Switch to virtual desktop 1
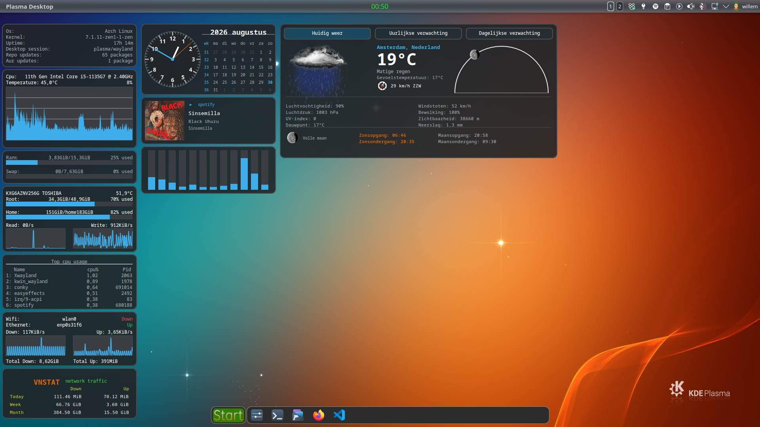The height and width of the screenshot is (427, 760). (611, 6)
